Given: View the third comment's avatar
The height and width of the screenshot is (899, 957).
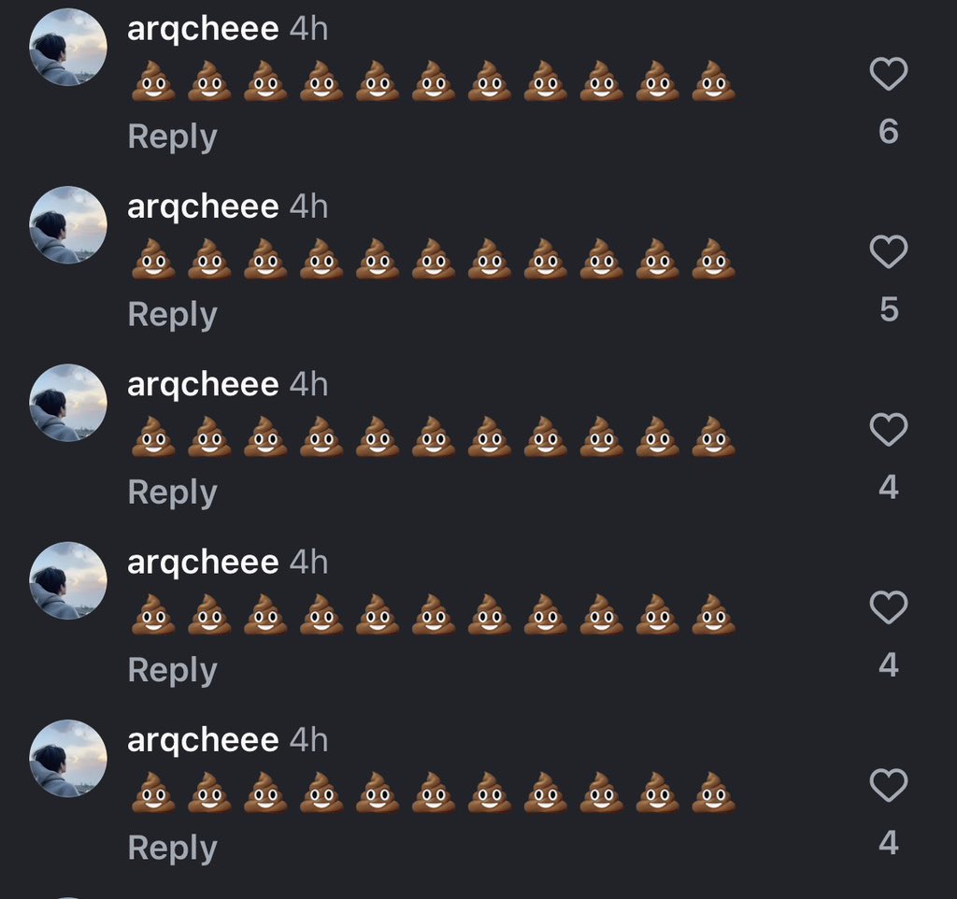Looking at the screenshot, I should (68, 403).
